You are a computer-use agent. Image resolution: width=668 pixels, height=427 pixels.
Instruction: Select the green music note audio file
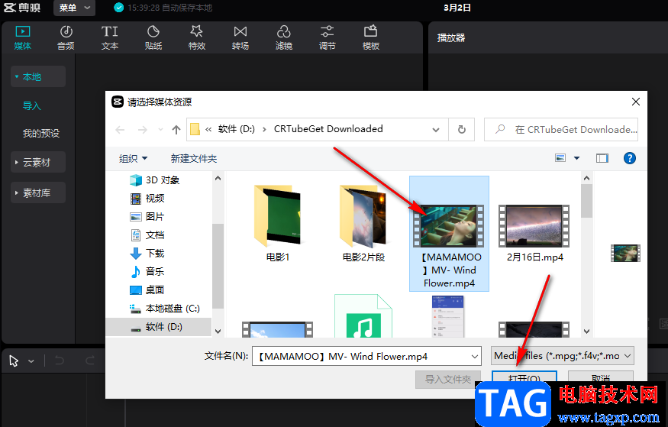363,316
